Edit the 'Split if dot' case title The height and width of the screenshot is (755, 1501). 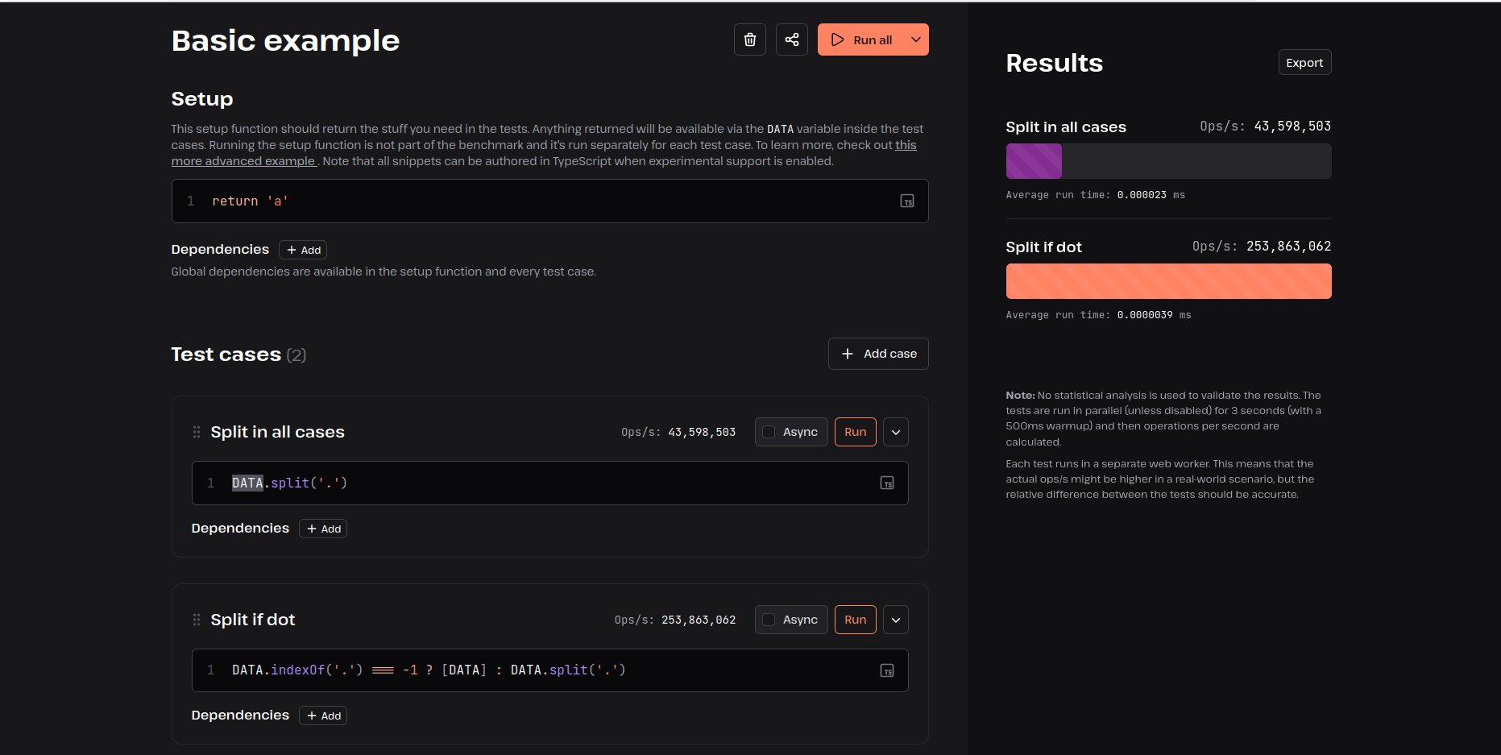(253, 620)
